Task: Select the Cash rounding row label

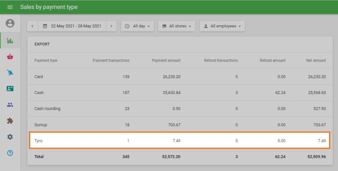Action: point(47,108)
